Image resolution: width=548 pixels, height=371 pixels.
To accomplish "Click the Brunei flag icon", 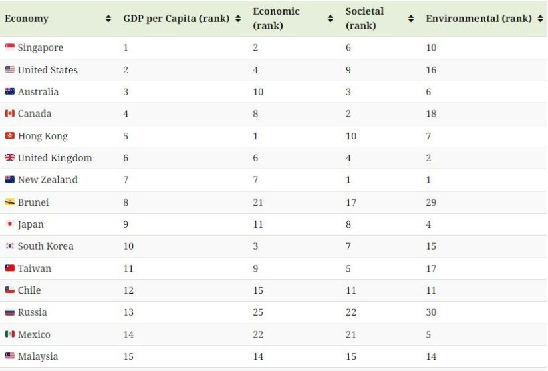I will (10, 202).
